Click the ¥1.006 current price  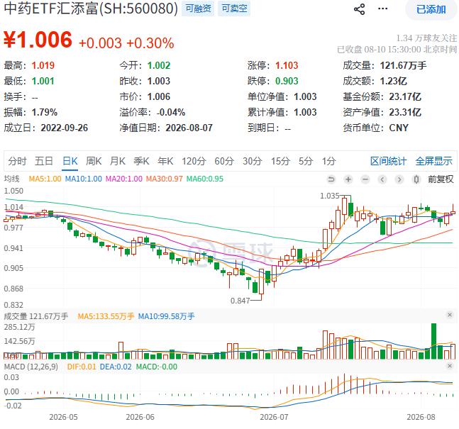[x=38, y=40]
